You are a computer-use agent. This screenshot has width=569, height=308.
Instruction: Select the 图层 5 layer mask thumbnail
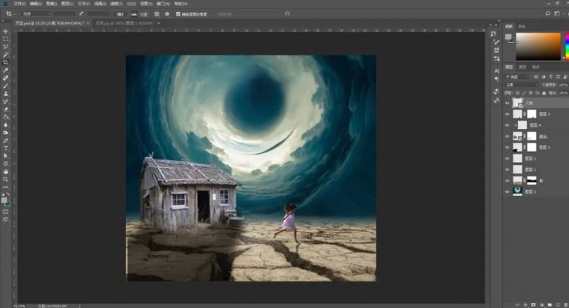coord(532,114)
